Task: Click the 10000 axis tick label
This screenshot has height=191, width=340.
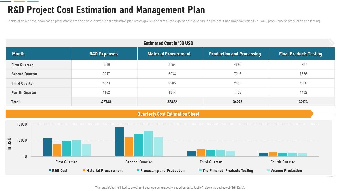Action: tap(22, 124)
